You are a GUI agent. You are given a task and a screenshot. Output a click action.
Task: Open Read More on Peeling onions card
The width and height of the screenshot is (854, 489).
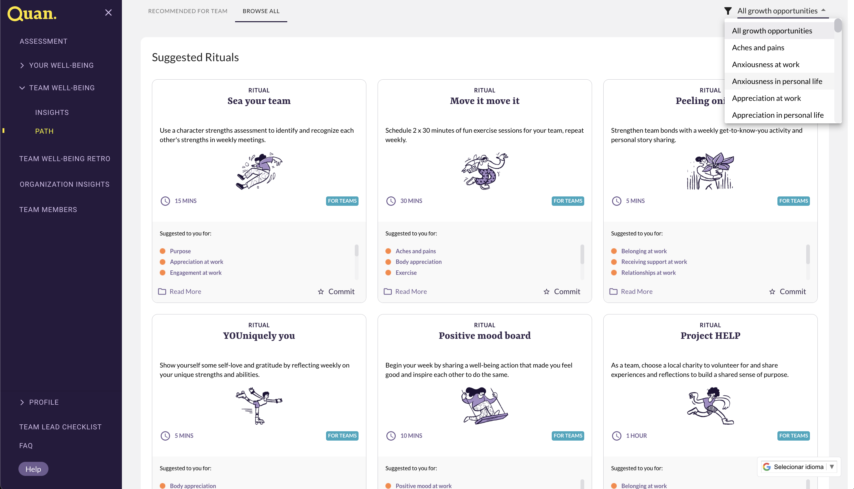click(636, 292)
